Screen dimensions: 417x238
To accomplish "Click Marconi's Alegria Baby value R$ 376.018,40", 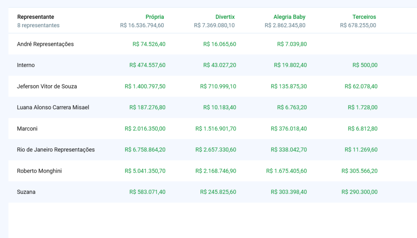I will [289, 129].
